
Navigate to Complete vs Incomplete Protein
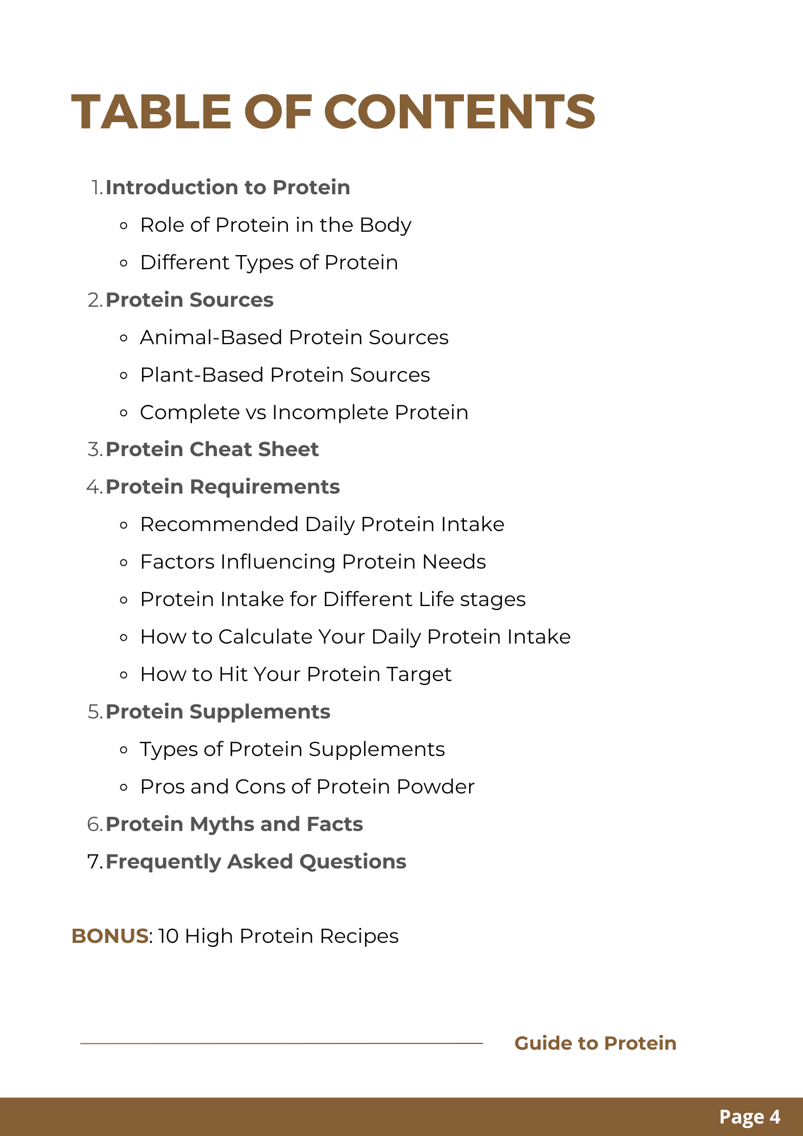(304, 412)
